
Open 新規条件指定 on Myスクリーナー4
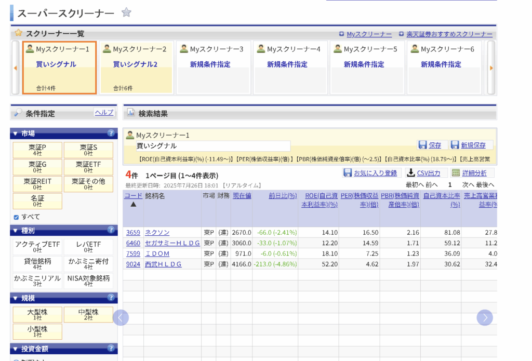point(287,64)
